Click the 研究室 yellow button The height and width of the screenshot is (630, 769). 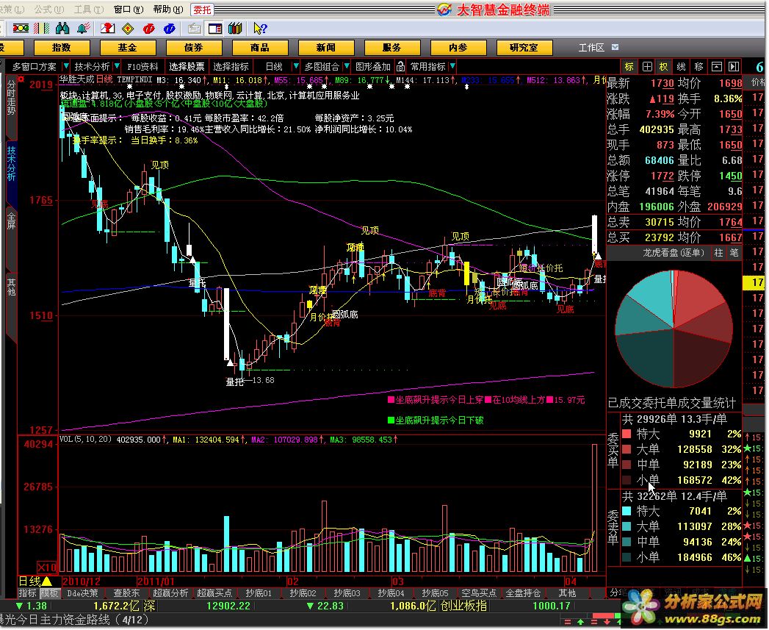pos(524,48)
